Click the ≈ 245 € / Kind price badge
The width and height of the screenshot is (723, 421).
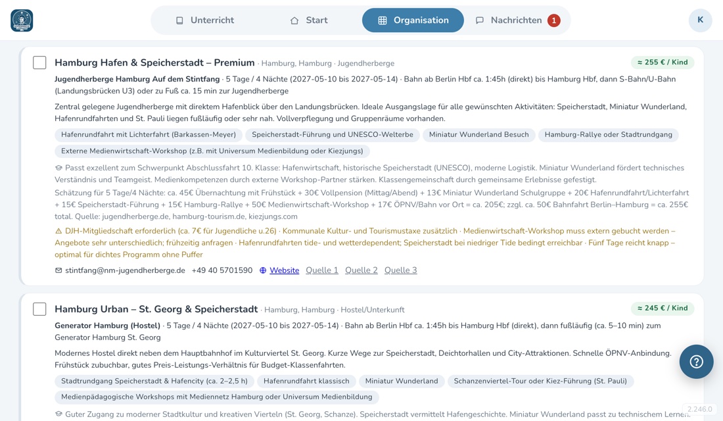[x=662, y=309]
